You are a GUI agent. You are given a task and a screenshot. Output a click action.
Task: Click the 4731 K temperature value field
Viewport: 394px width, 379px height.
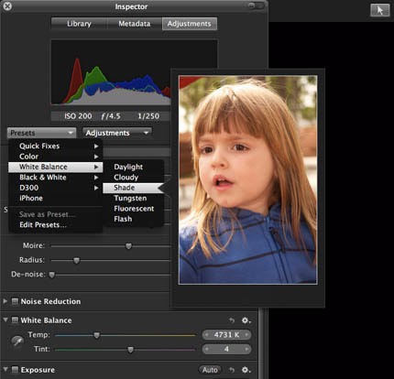tap(226, 335)
